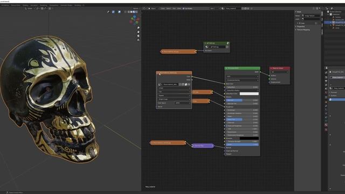Image resolution: width=345 pixels, height=194 pixels.
Task: Click Principled BSDF node header
Action: [242, 68]
